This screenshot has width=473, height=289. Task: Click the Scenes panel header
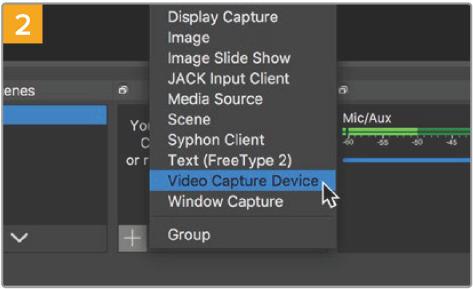[x=20, y=89]
